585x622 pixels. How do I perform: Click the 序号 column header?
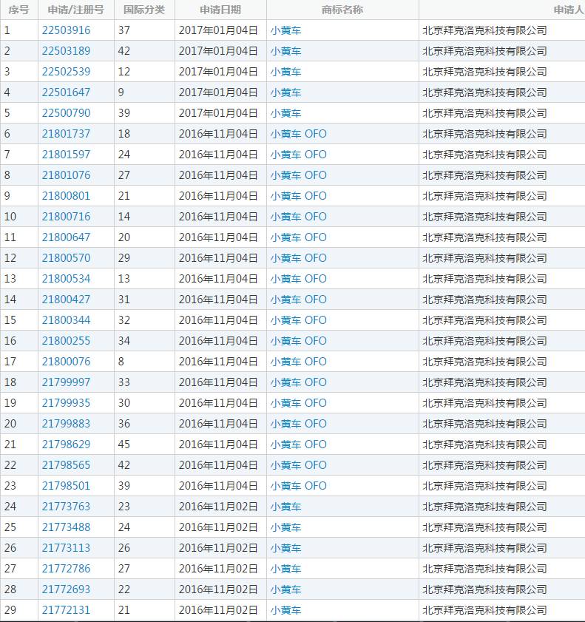(18, 10)
